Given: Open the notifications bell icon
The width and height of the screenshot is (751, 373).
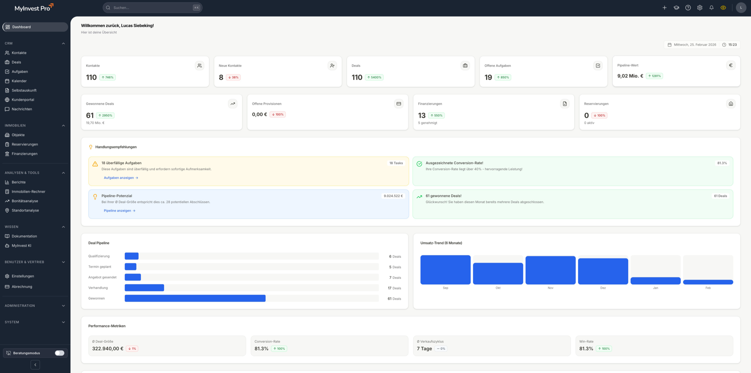Looking at the screenshot, I should tap(711, 8).
